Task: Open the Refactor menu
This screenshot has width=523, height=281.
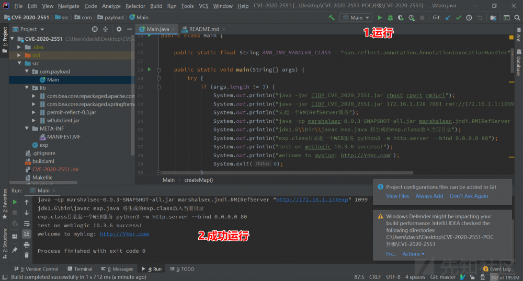Action: tap(135, 6)
